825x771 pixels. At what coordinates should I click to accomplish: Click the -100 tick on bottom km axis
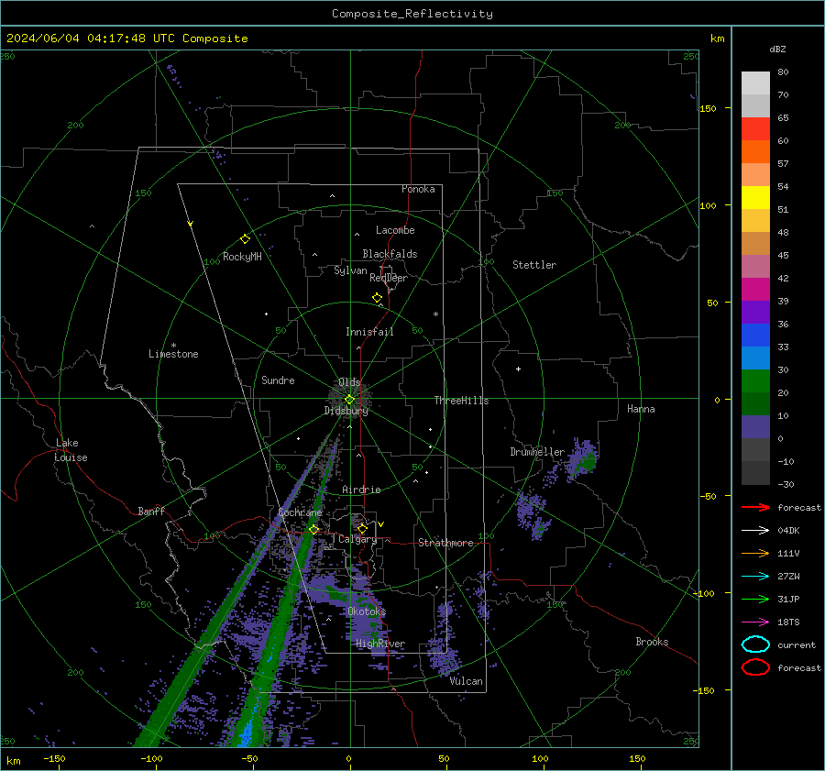[x=151, y=758]
